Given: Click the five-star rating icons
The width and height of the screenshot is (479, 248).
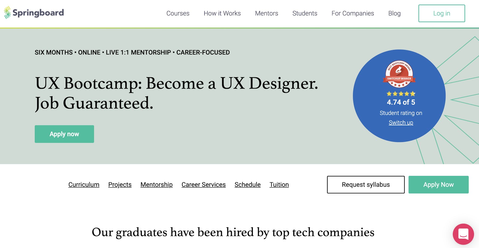Looking at the screenshot, I should (x=401, y=94).
